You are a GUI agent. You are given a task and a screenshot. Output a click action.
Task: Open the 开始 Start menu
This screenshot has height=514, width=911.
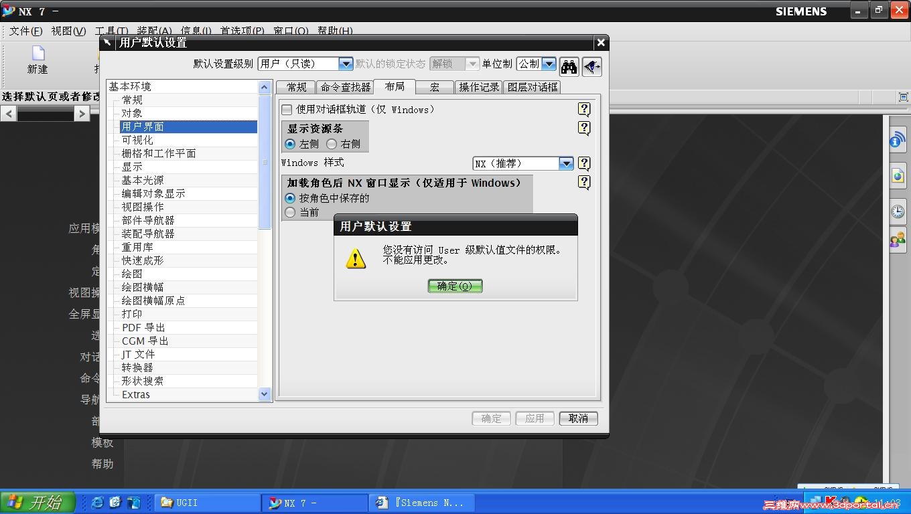[x=38, y=502]
